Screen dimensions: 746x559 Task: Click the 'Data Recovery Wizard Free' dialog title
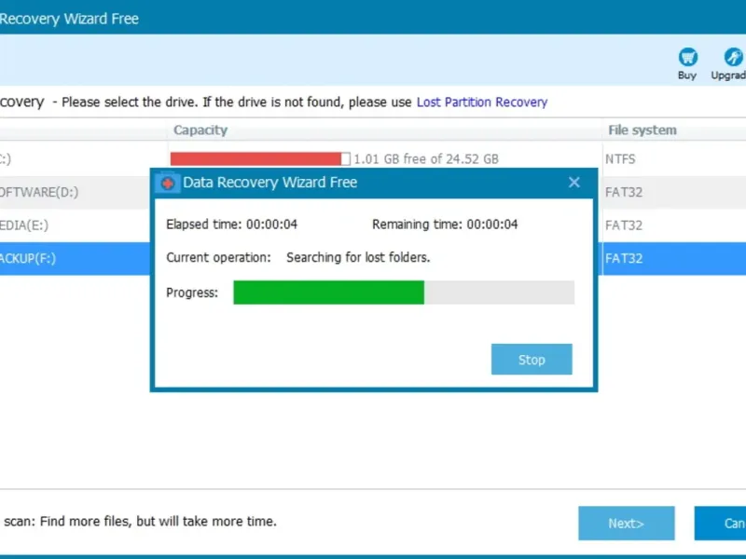tap(269, 183)
